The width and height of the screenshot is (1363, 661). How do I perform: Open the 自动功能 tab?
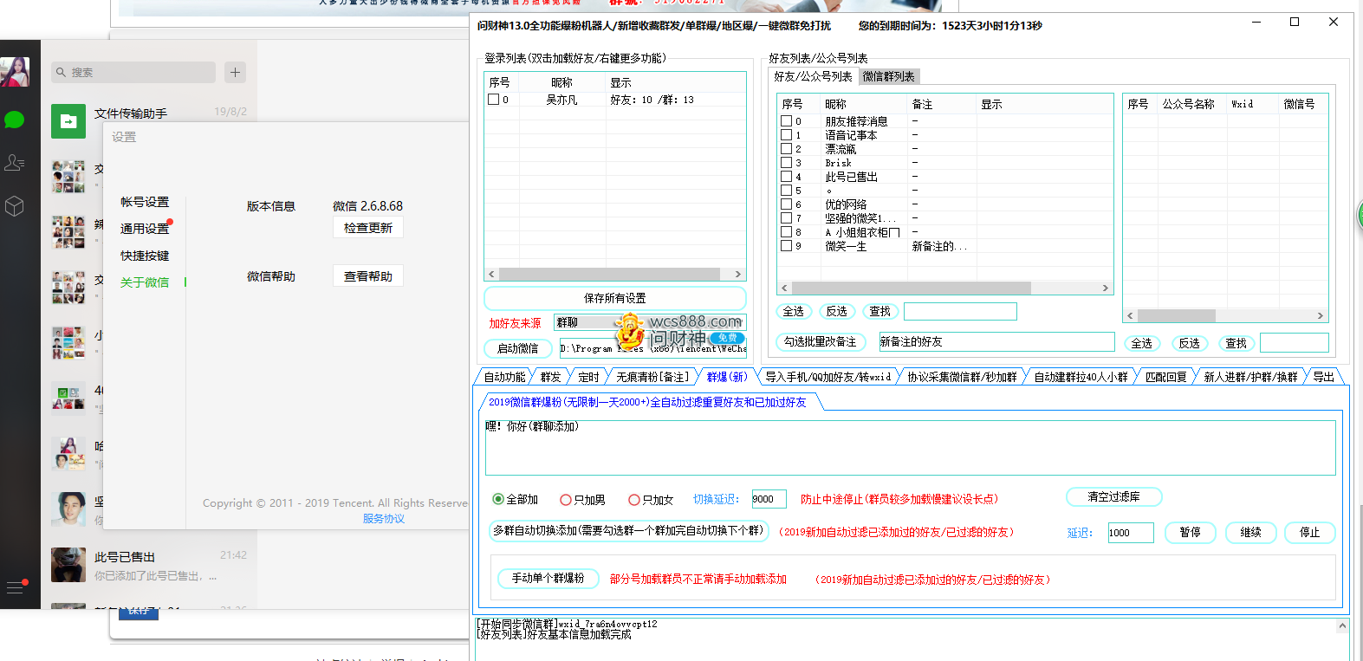coord(504,377)
